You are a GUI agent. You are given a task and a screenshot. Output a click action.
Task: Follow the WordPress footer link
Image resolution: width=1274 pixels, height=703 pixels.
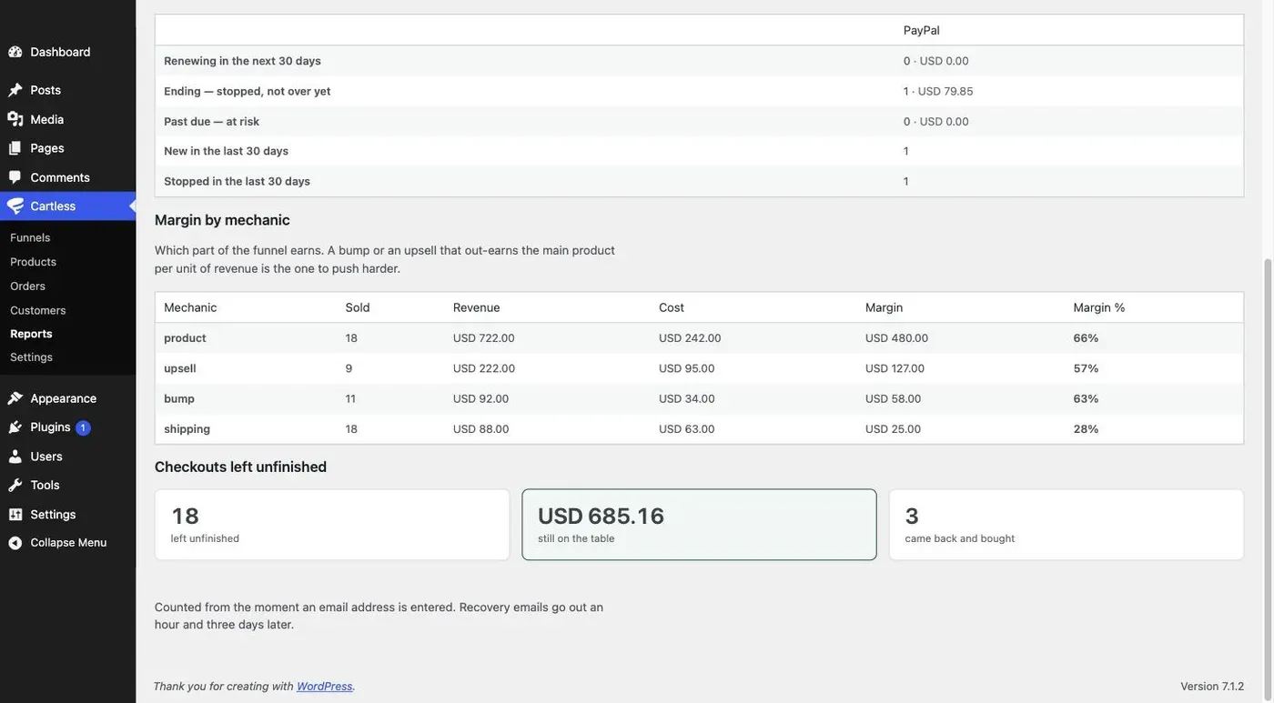324,687
